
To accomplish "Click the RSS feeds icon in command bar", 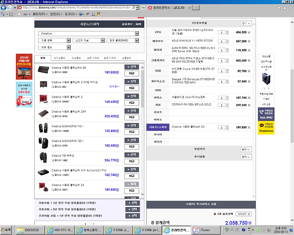I will [11, 14].
